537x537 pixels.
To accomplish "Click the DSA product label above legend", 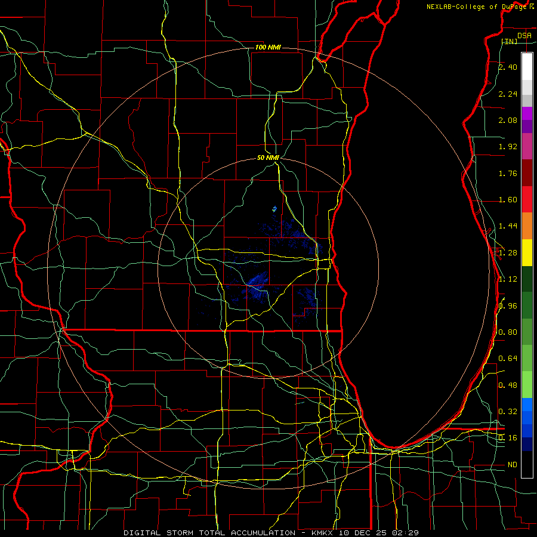I will tap(524, 35).
